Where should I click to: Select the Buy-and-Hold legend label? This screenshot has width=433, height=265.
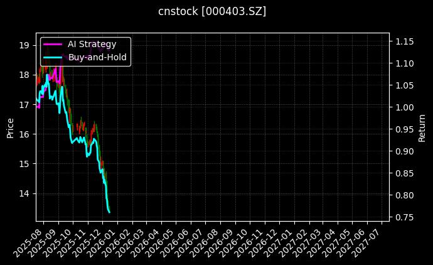click(97, 57)
